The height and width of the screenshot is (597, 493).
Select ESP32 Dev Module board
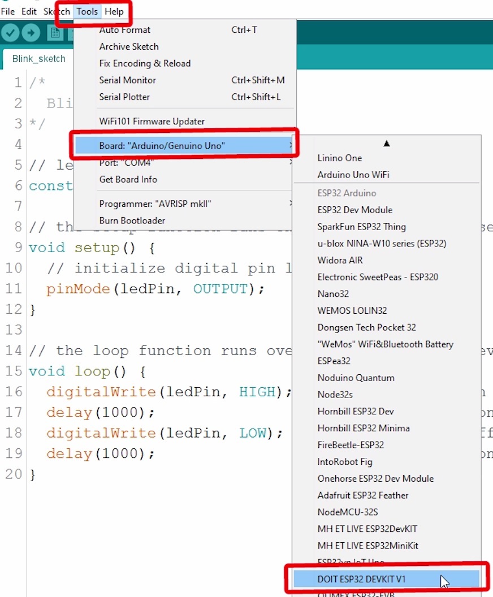(x=386, y=210)
